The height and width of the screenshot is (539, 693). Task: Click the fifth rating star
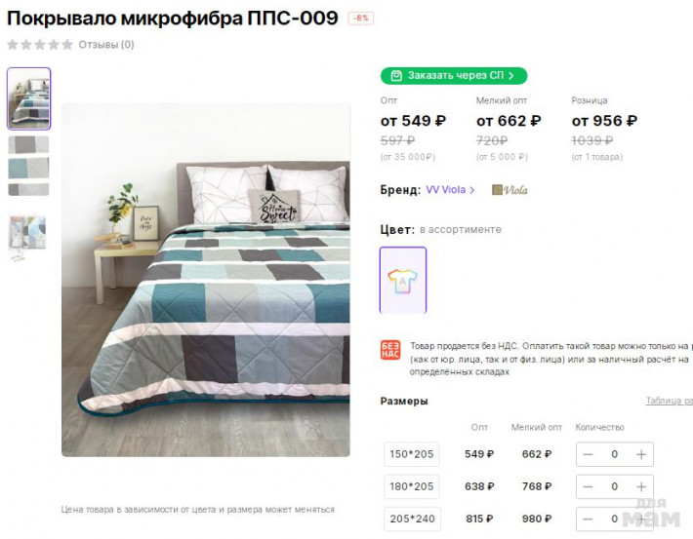click(67, 44)
